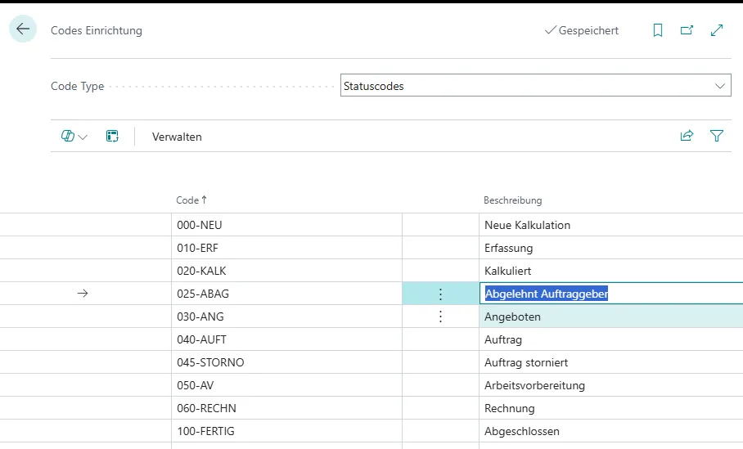Open row options for 025-ABAG
Viewport: 743px width, 449px height.
[441, 294]
